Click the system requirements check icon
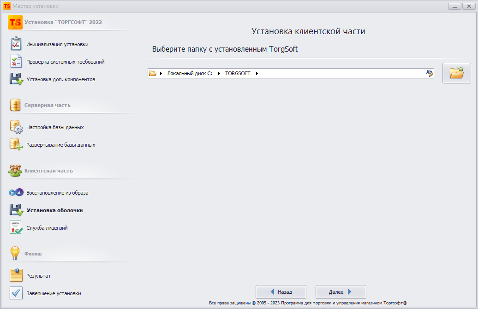The image size is (478, 309). [16, 61]
